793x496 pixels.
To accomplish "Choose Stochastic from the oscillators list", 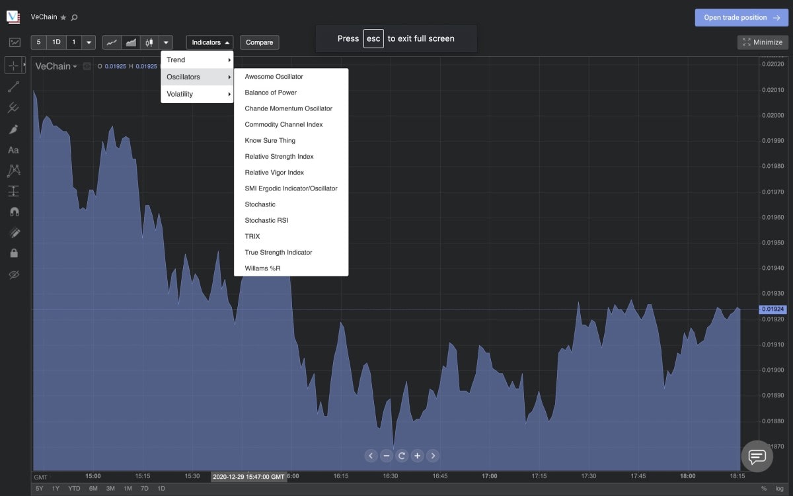I will (x=291, y=204).
